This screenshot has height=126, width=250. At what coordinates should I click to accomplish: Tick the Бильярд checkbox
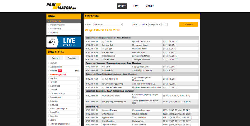click(78, 105)
